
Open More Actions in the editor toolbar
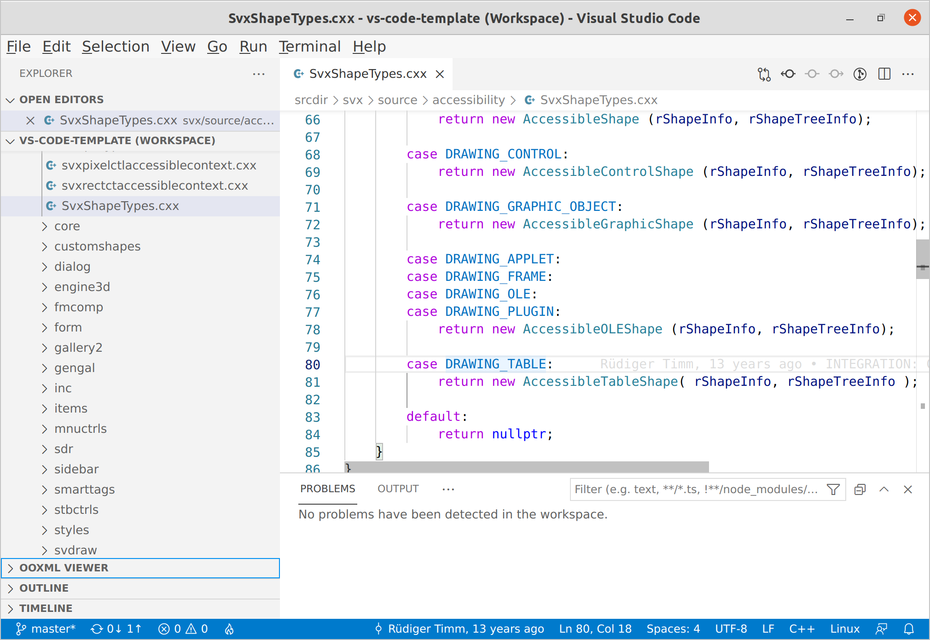pyautogui.click(x=908, y=74)
